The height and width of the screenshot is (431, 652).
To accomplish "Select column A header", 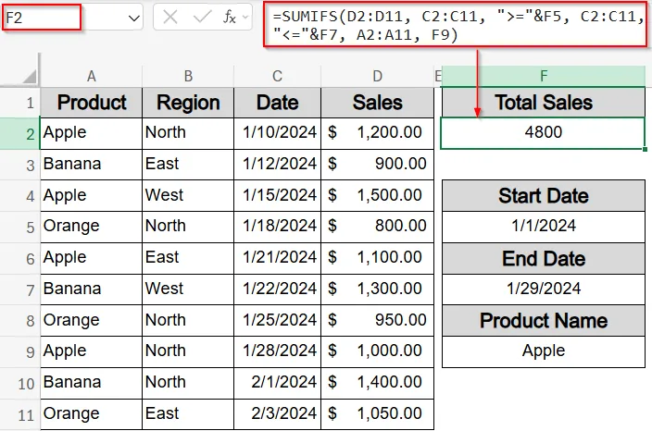I will pyautogui.click(x=91, y=76).
